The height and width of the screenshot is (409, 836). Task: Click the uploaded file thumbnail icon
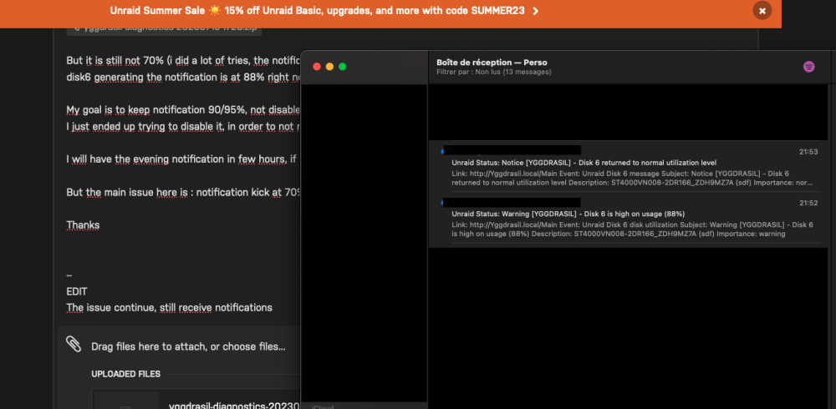point(126,401)
